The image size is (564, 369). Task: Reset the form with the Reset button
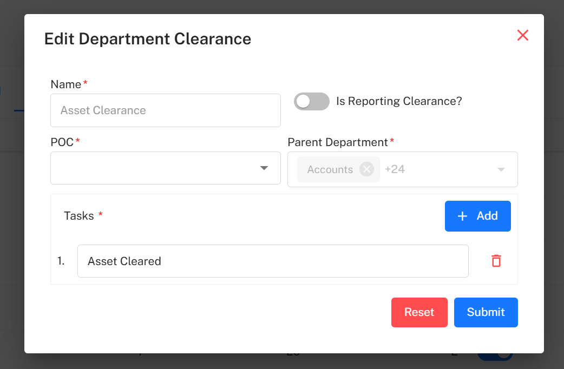pyautogui.click(x=419, y=312)
